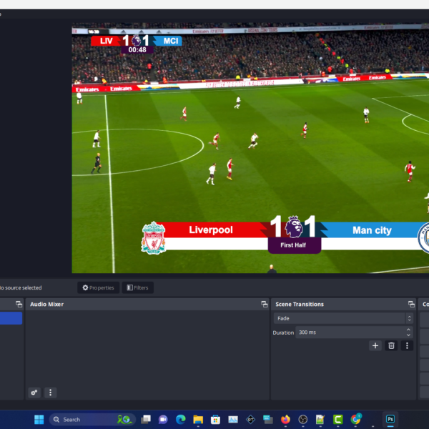This screenshot has width=429, height=429.
Task: Remove transition with trash icon
Action: pyautogui.click(x=391, y=345)
